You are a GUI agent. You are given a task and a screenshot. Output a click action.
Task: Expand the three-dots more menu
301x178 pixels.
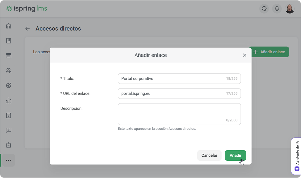coord(9,160)
